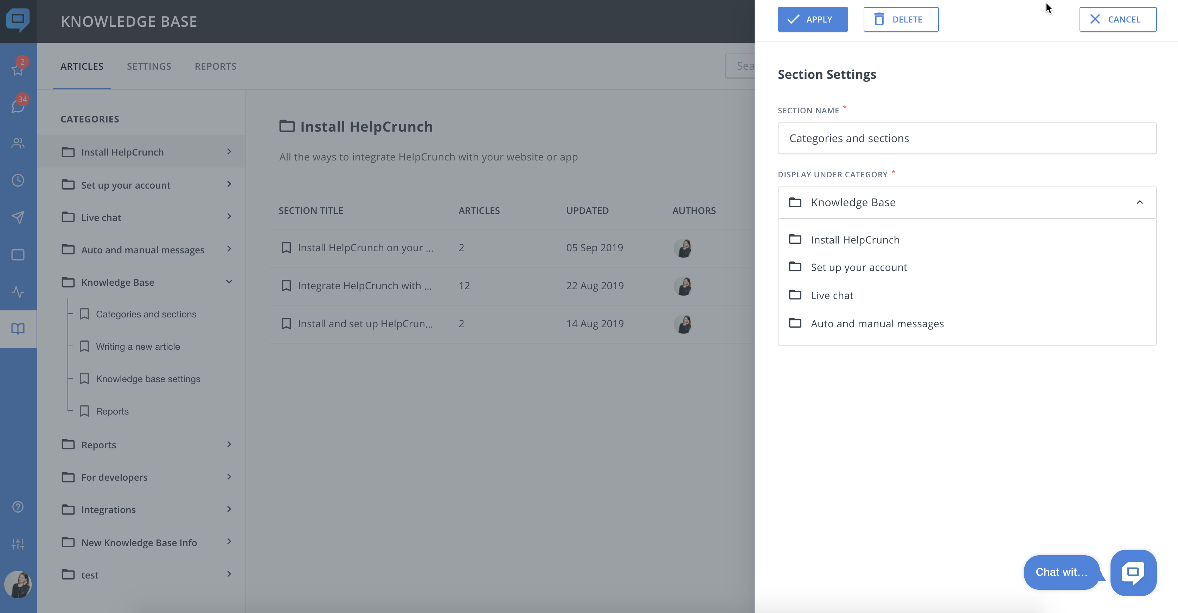
Task: Select the New Knowledge Base Info category
Action: 139,543
